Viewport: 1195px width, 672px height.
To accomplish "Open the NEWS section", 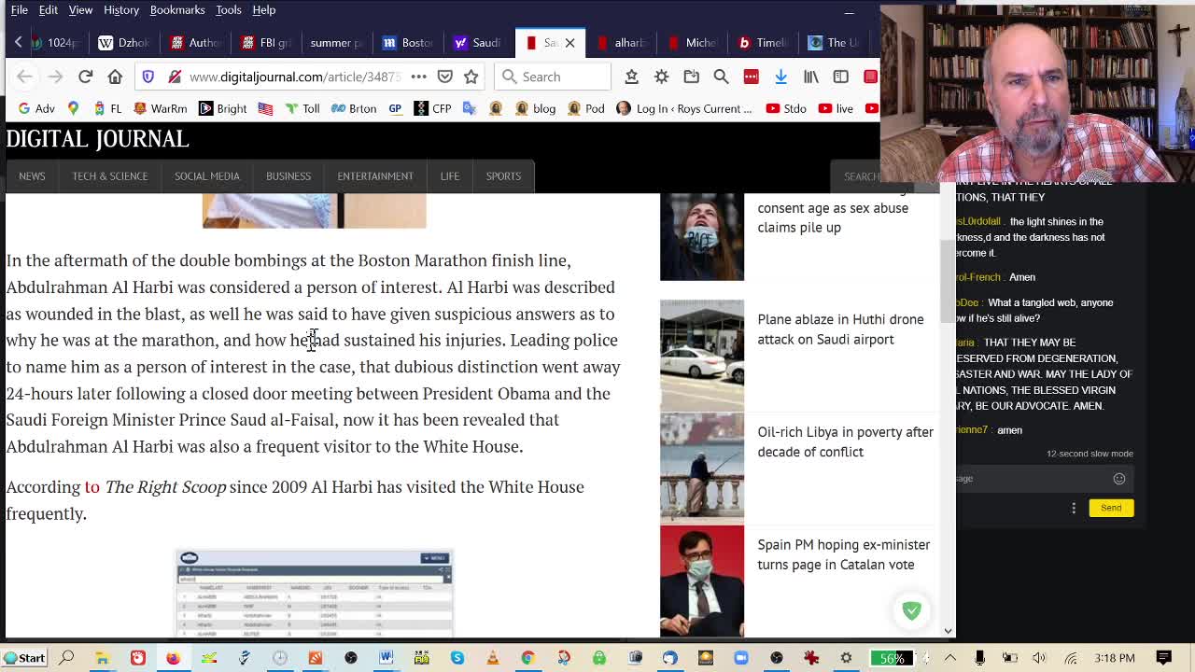I will click(x=32, y=176).
